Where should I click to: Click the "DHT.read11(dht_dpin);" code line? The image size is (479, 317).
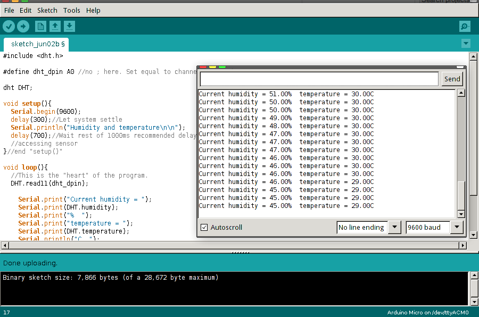pyautogui.click(x=49, y=183)
